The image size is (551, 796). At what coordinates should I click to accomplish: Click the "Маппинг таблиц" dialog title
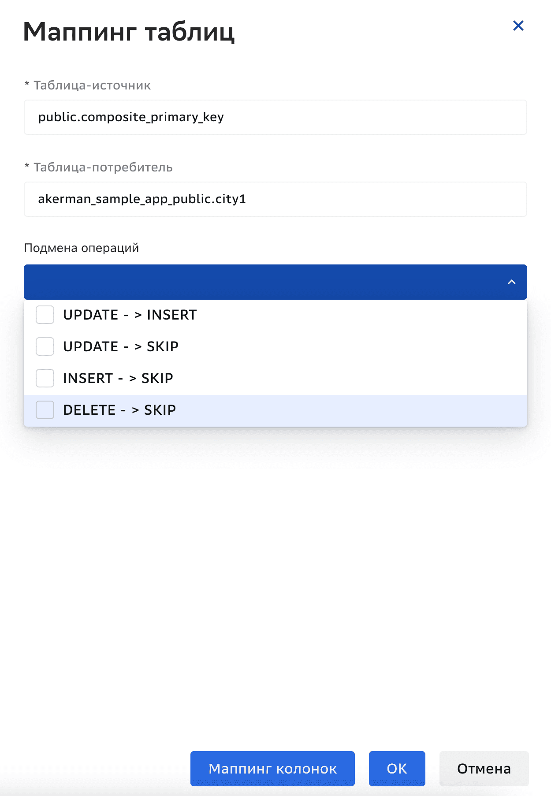(129, 32)
